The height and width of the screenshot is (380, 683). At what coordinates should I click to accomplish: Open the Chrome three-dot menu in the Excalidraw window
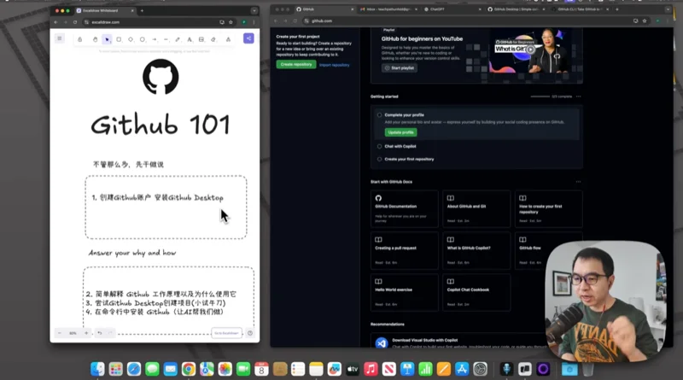pos(254,22)
